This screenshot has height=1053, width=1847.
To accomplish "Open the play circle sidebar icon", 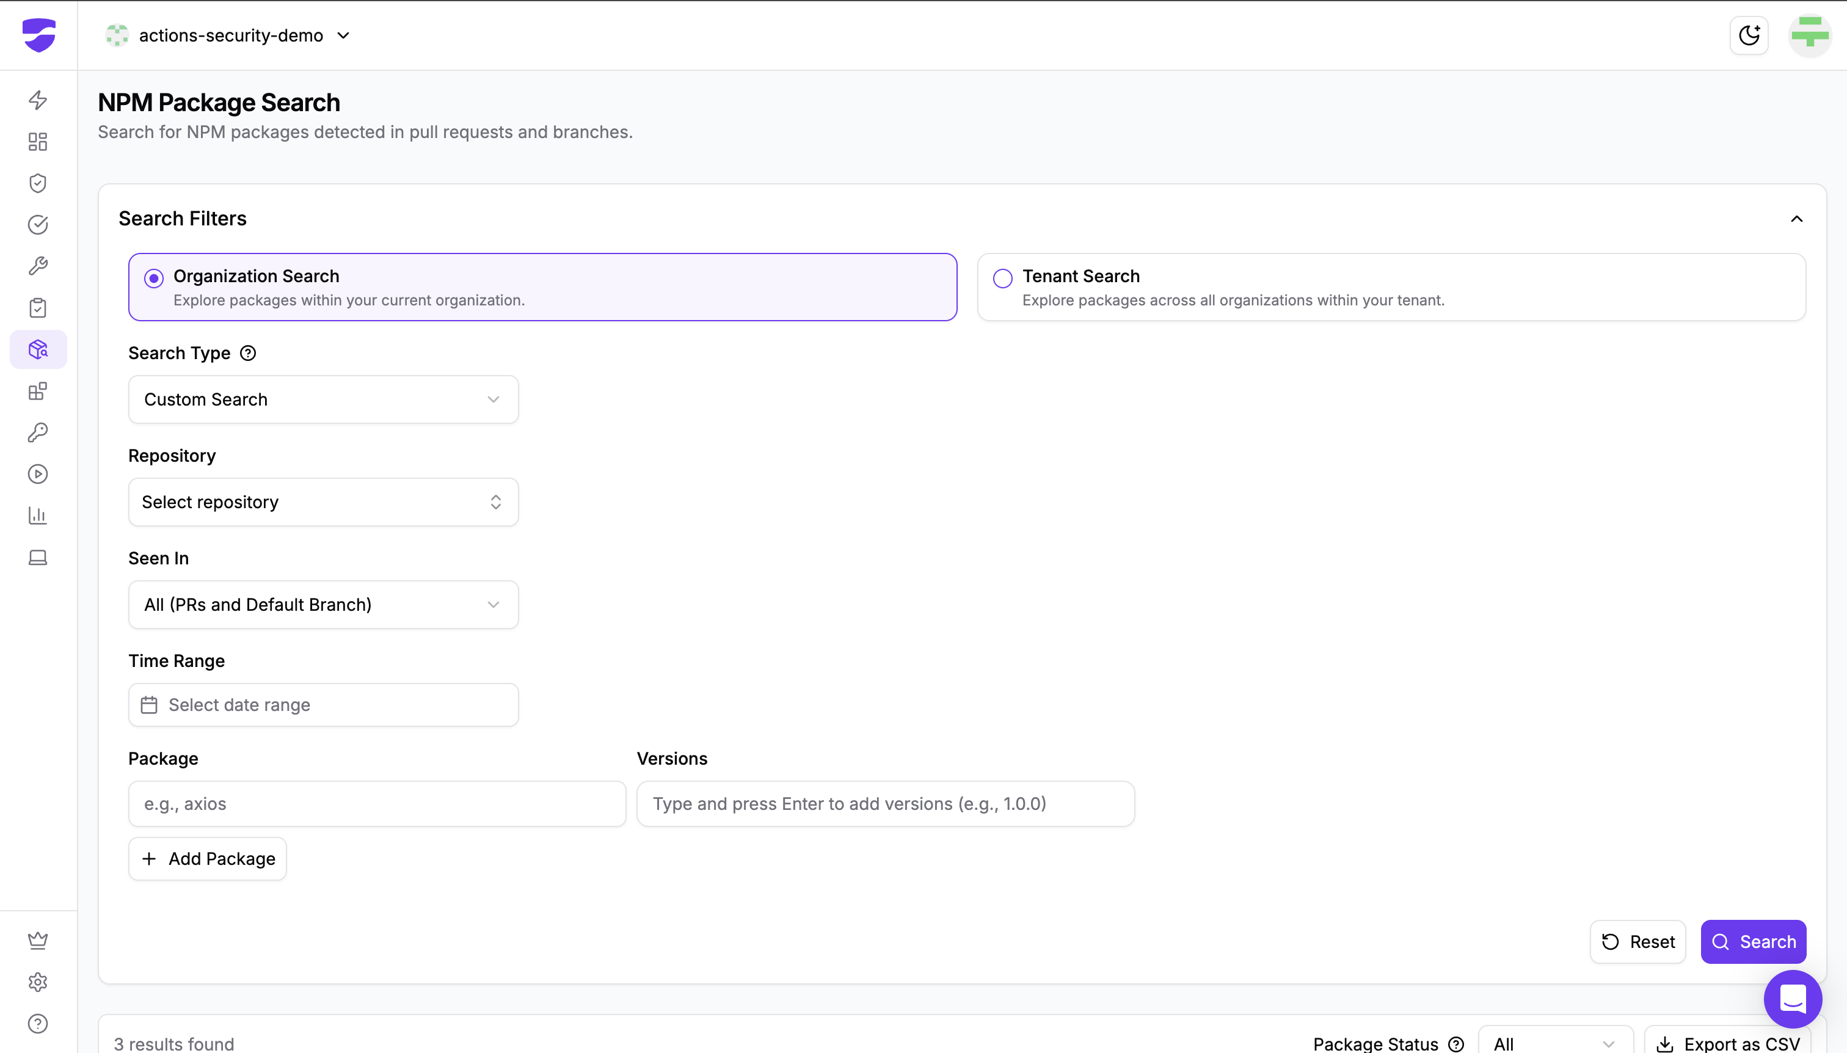I will tap(38, 474).
